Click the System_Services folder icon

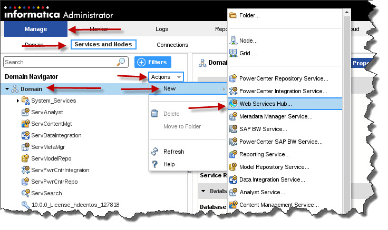pos(25,101)
